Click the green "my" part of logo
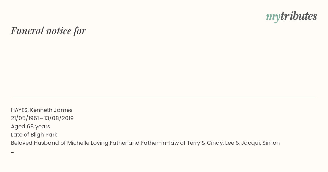The image size is (328, 172). click(273, 17)
